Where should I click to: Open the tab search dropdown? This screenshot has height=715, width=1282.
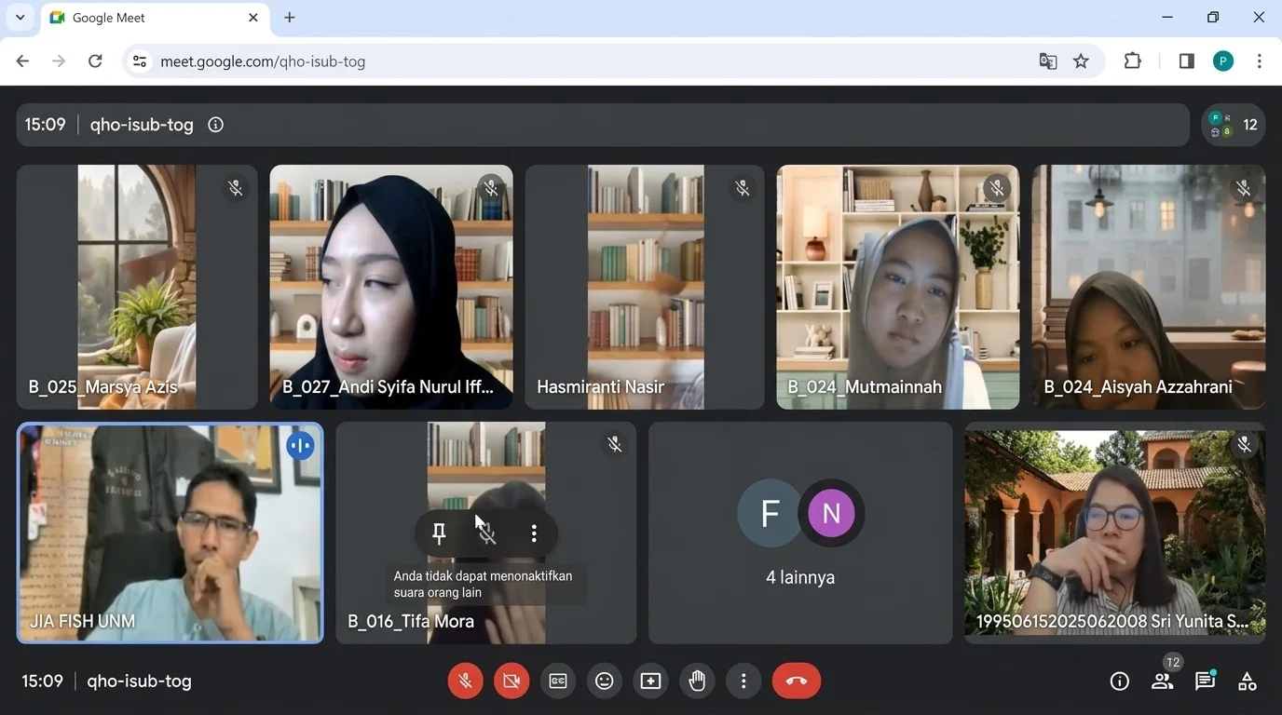[20, 18]
